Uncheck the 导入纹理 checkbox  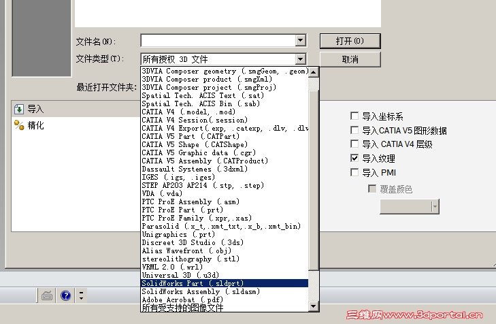coord(354,158)
